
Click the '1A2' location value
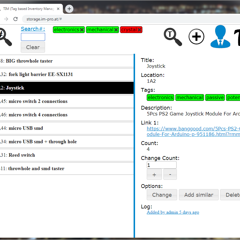point(151,81)
